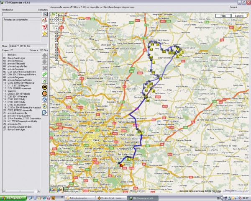251x201 pixels.
Task: Pan the map up
Action: pyautogui.click(x=56, y=15)
